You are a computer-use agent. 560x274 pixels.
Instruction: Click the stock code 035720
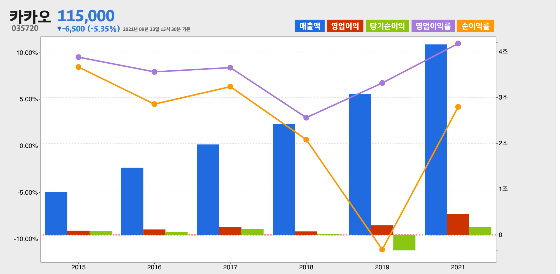25,28
